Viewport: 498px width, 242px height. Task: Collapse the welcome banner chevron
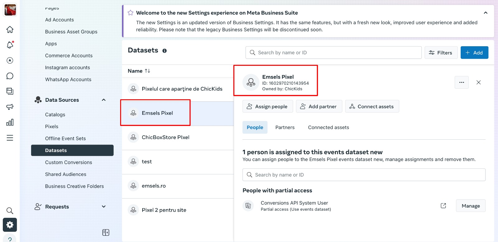(x=486, y=13)
